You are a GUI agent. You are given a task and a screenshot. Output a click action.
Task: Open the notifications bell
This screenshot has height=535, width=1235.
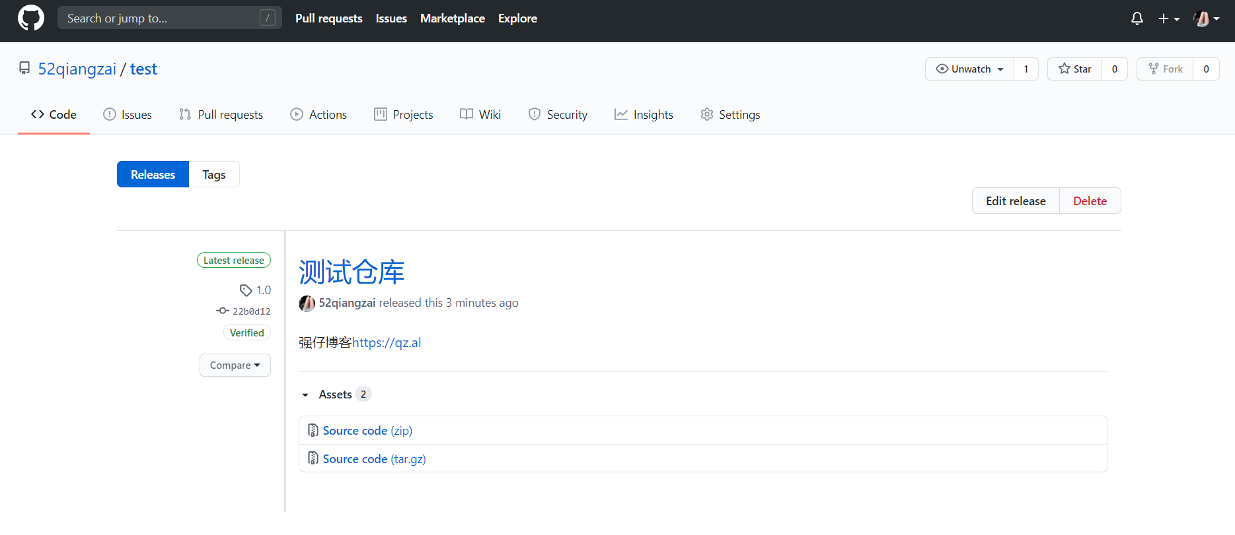pyautogui.click(x=1137, y=18)
